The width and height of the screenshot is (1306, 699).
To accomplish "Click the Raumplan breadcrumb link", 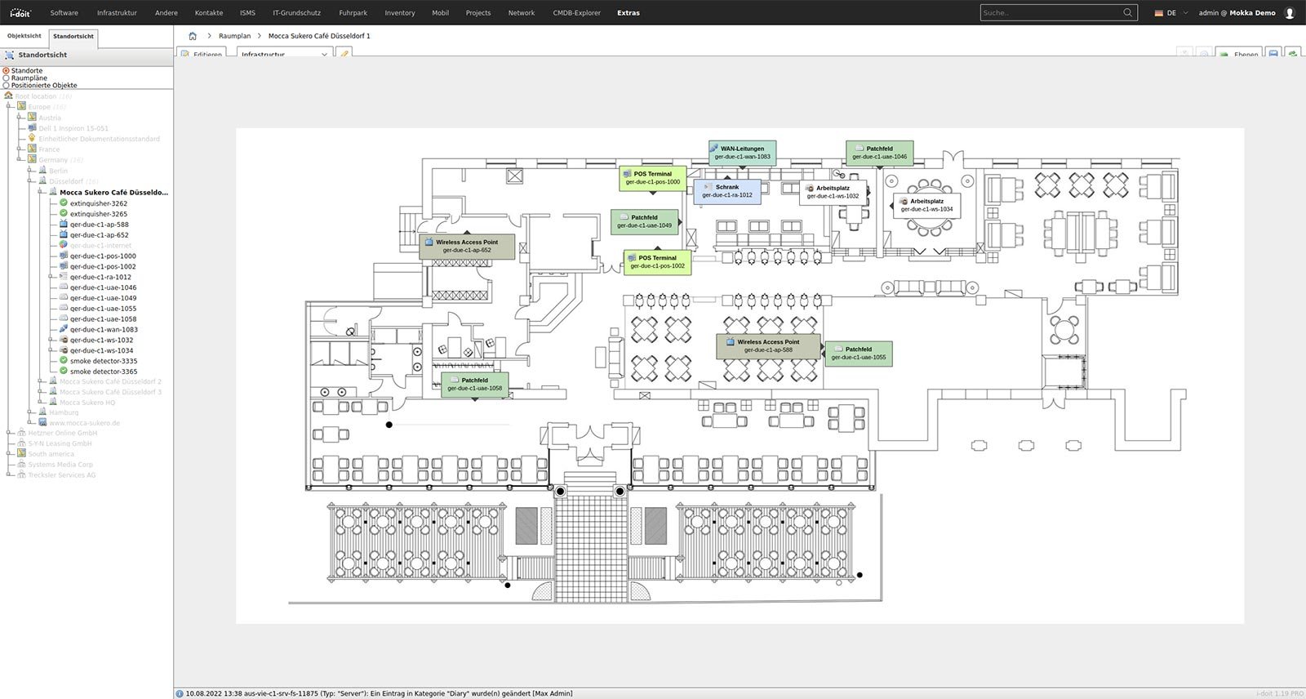I will coord(234,36).
